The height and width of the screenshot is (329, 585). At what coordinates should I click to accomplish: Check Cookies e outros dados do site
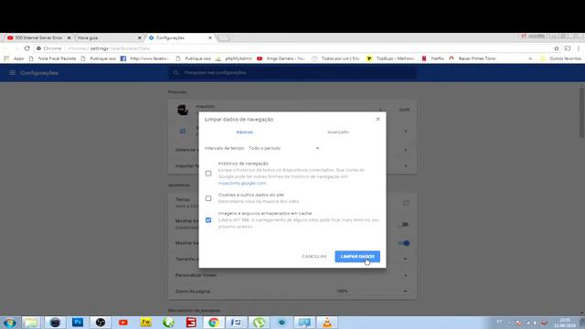tap(208, 198)
